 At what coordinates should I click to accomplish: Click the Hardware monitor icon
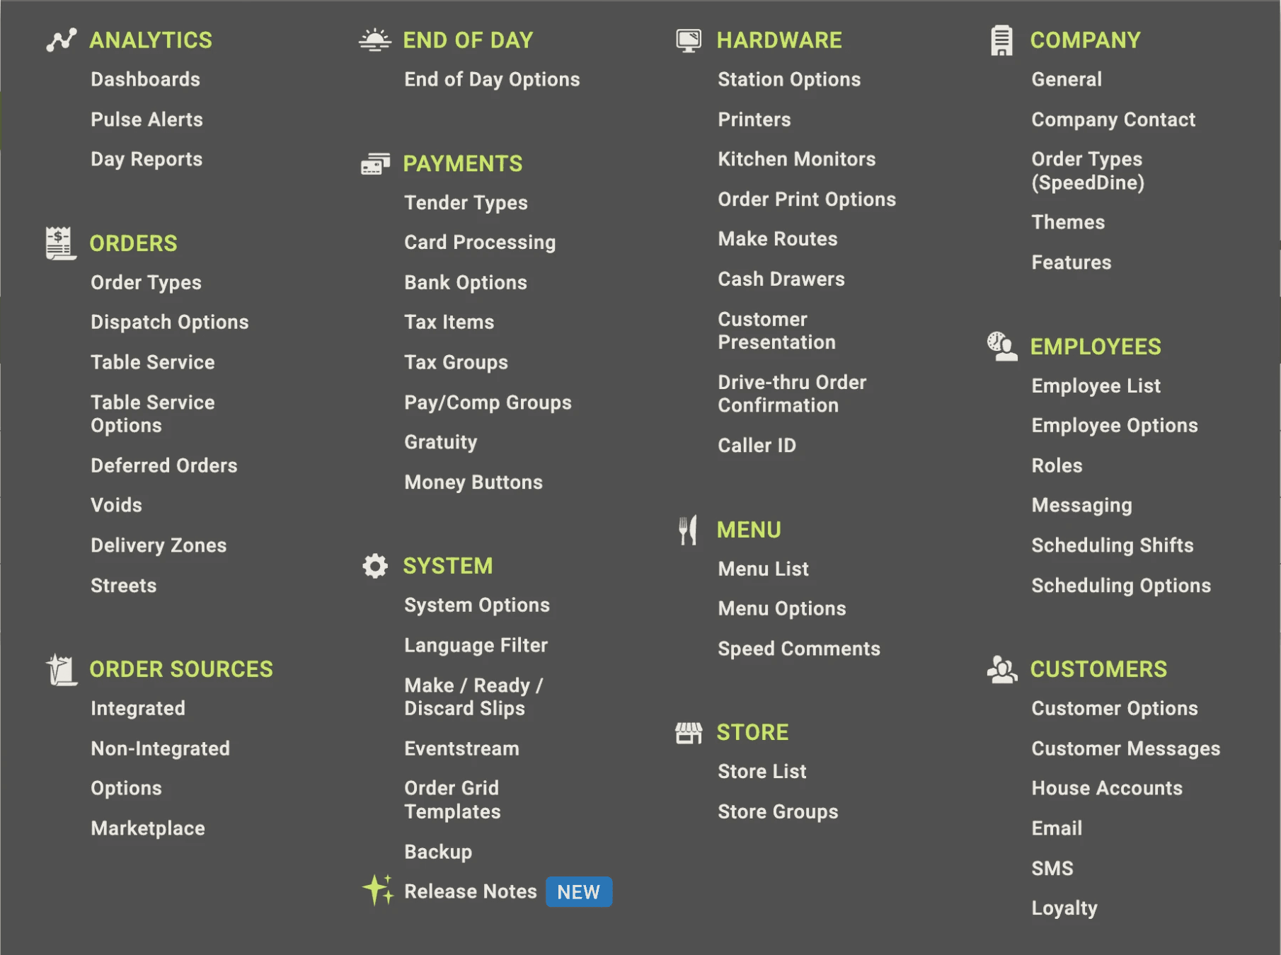click(x=689, y=40)
